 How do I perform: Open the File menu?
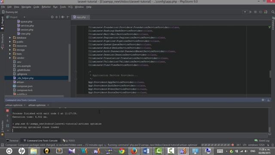click(x=3, y=7)
